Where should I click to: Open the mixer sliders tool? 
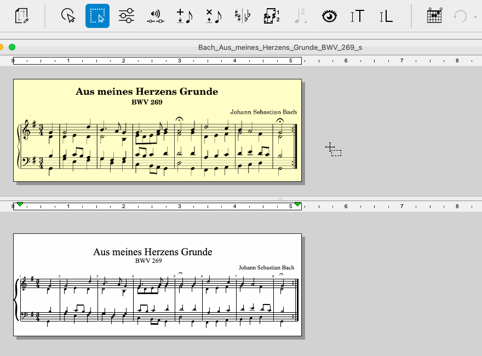pyautogui.click(x=127, y=16)
